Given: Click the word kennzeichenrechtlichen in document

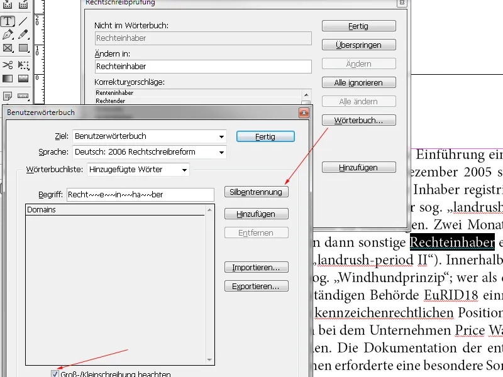Looking at the screenshot, I should 384,312.
